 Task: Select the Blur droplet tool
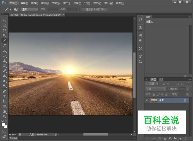point(4,81)
